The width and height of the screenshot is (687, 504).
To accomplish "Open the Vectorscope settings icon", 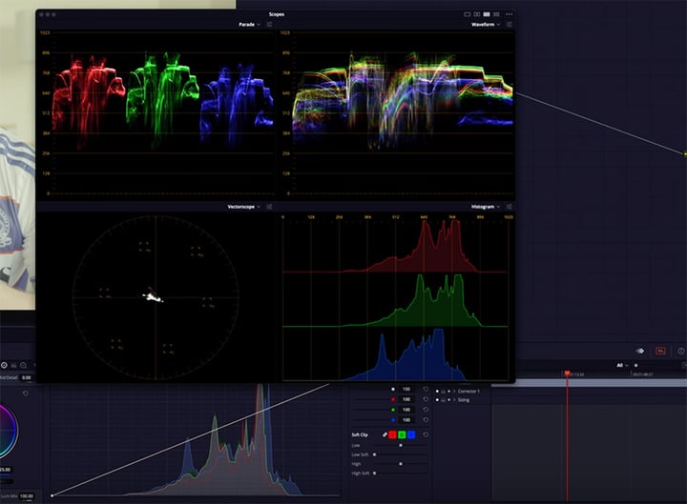I will coord(269,207).
